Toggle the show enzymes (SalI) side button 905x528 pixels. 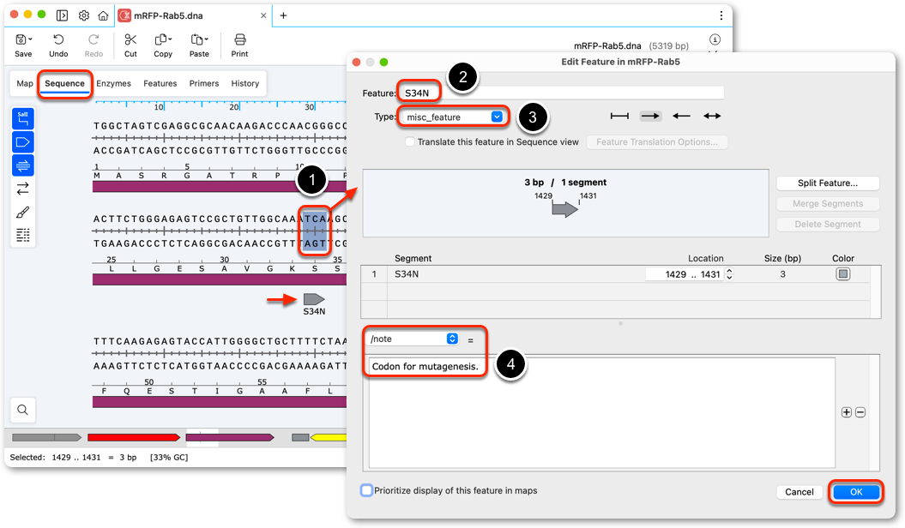tap(23, 118)
